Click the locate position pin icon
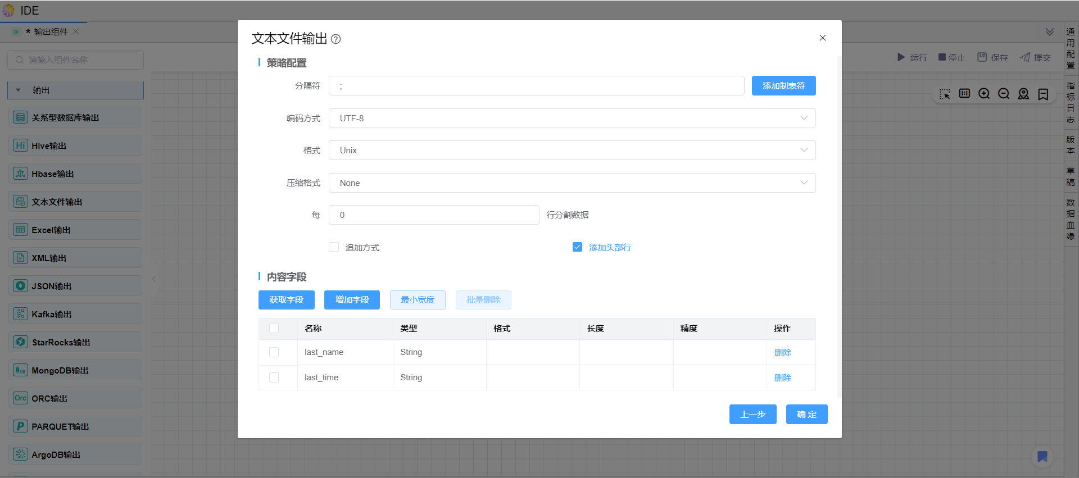Image resolution: width=1079 pixels, height=478 pixels. click(1023, 94)
